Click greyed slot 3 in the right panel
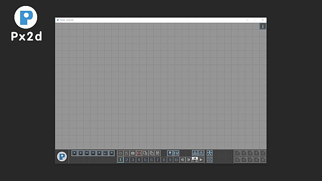 [250, 153]
